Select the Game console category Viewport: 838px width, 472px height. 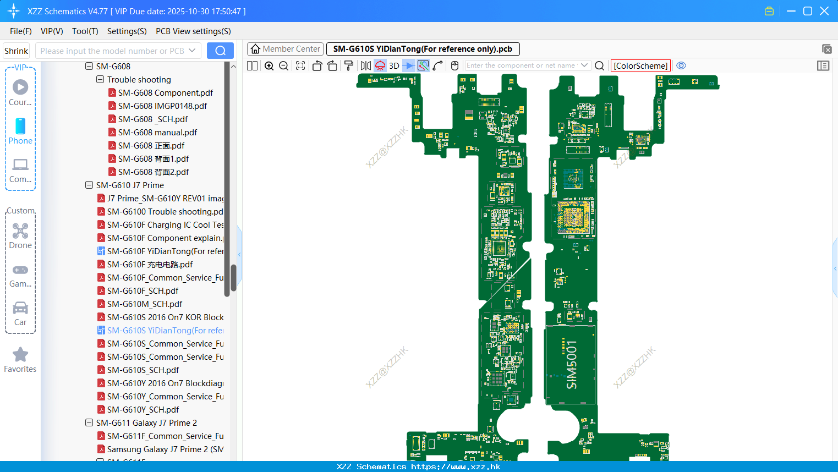click(x=20, y=276)
